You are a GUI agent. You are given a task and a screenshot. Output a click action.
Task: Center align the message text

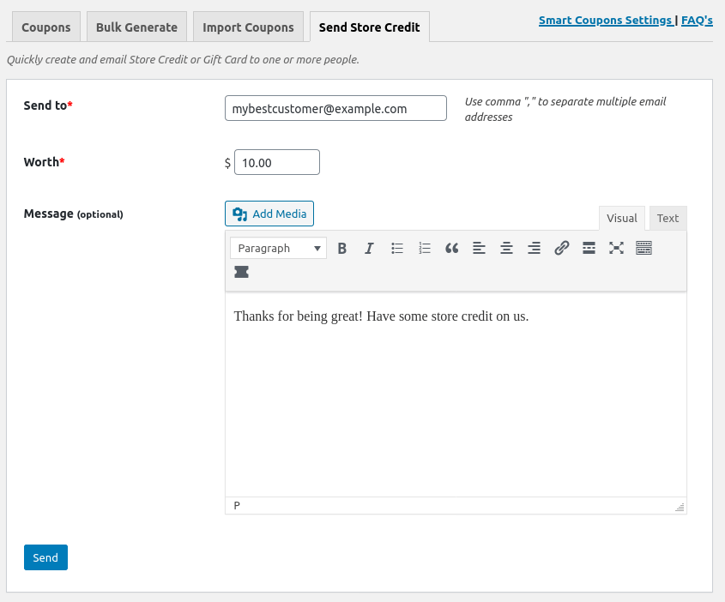pyautogui.click(x=507, y=249)
